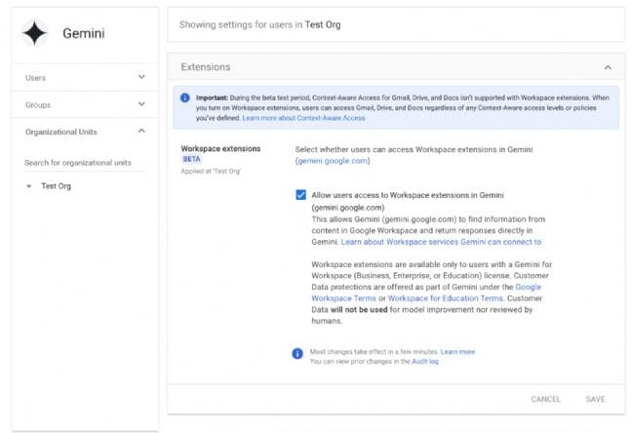Click the Applied at 'Test Org' text
The image size is (631, 433).
pos(211,171)
